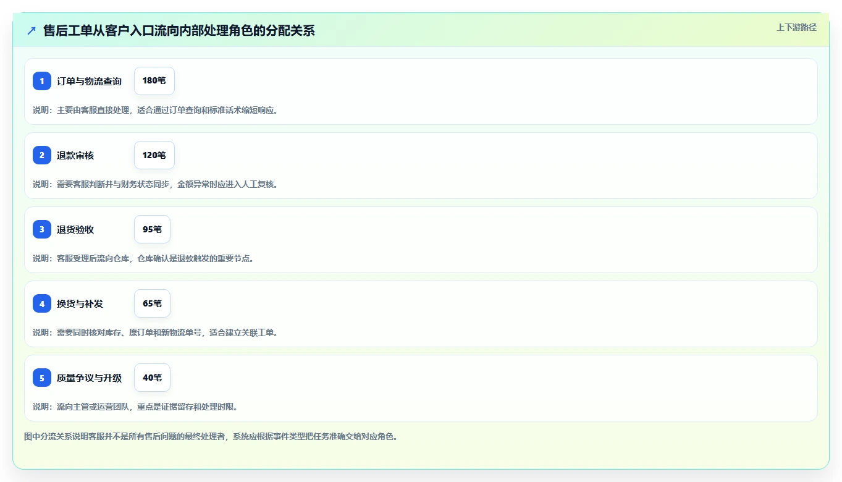
Task: Select the 质量争议与升级 row title
Action: pos(89,378)
